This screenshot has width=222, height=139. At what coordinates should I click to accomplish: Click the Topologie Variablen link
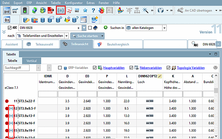click(191, 68)
